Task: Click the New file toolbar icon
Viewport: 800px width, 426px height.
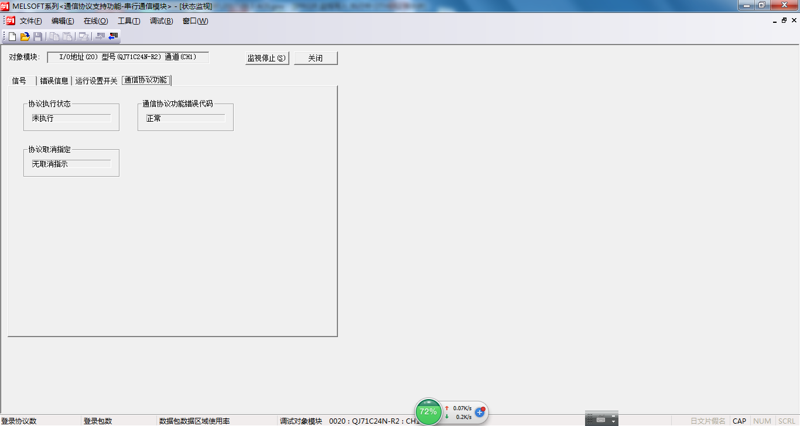Action: [12, 37]
